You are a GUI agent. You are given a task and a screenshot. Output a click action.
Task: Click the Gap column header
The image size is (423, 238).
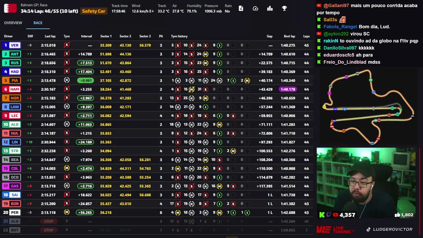point(270,36)
